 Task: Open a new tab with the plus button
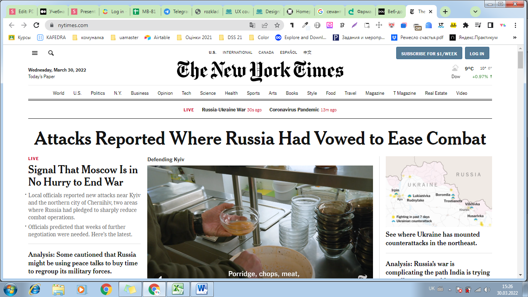coord(445,12)
